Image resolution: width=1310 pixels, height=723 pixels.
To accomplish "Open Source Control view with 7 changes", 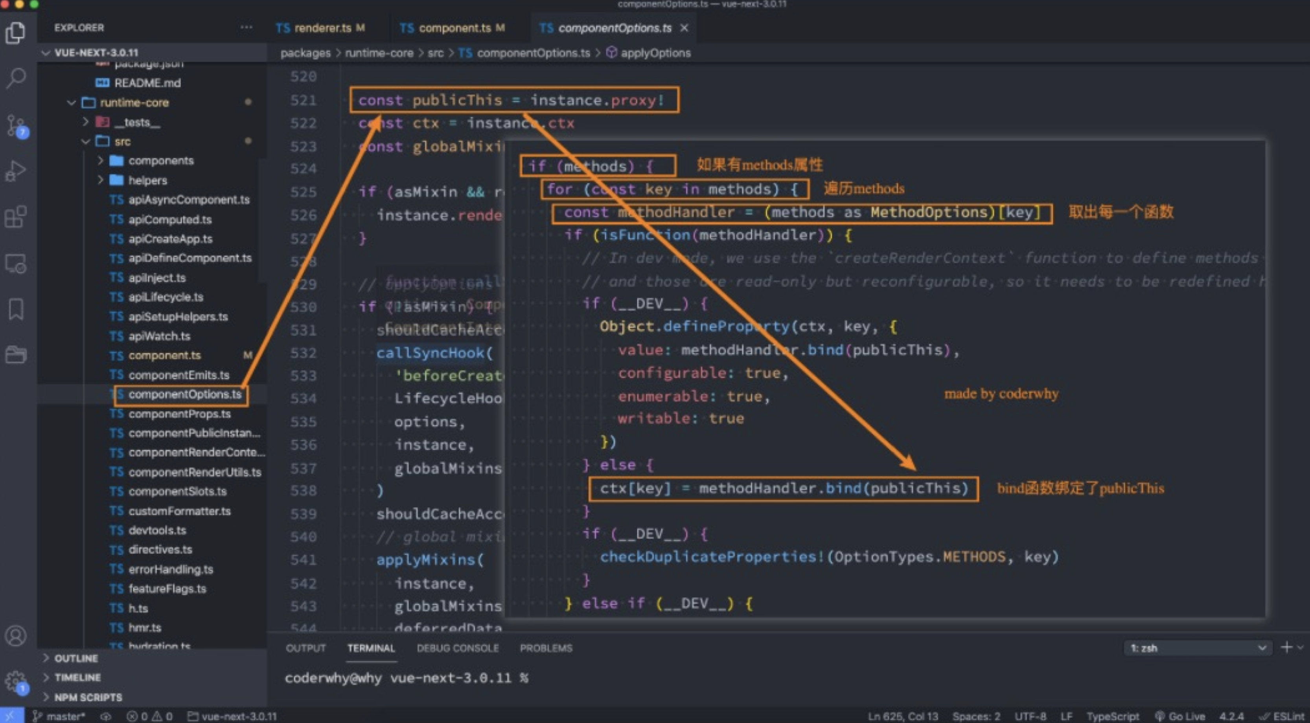I will pyautogui.click(x=17, y=125).
